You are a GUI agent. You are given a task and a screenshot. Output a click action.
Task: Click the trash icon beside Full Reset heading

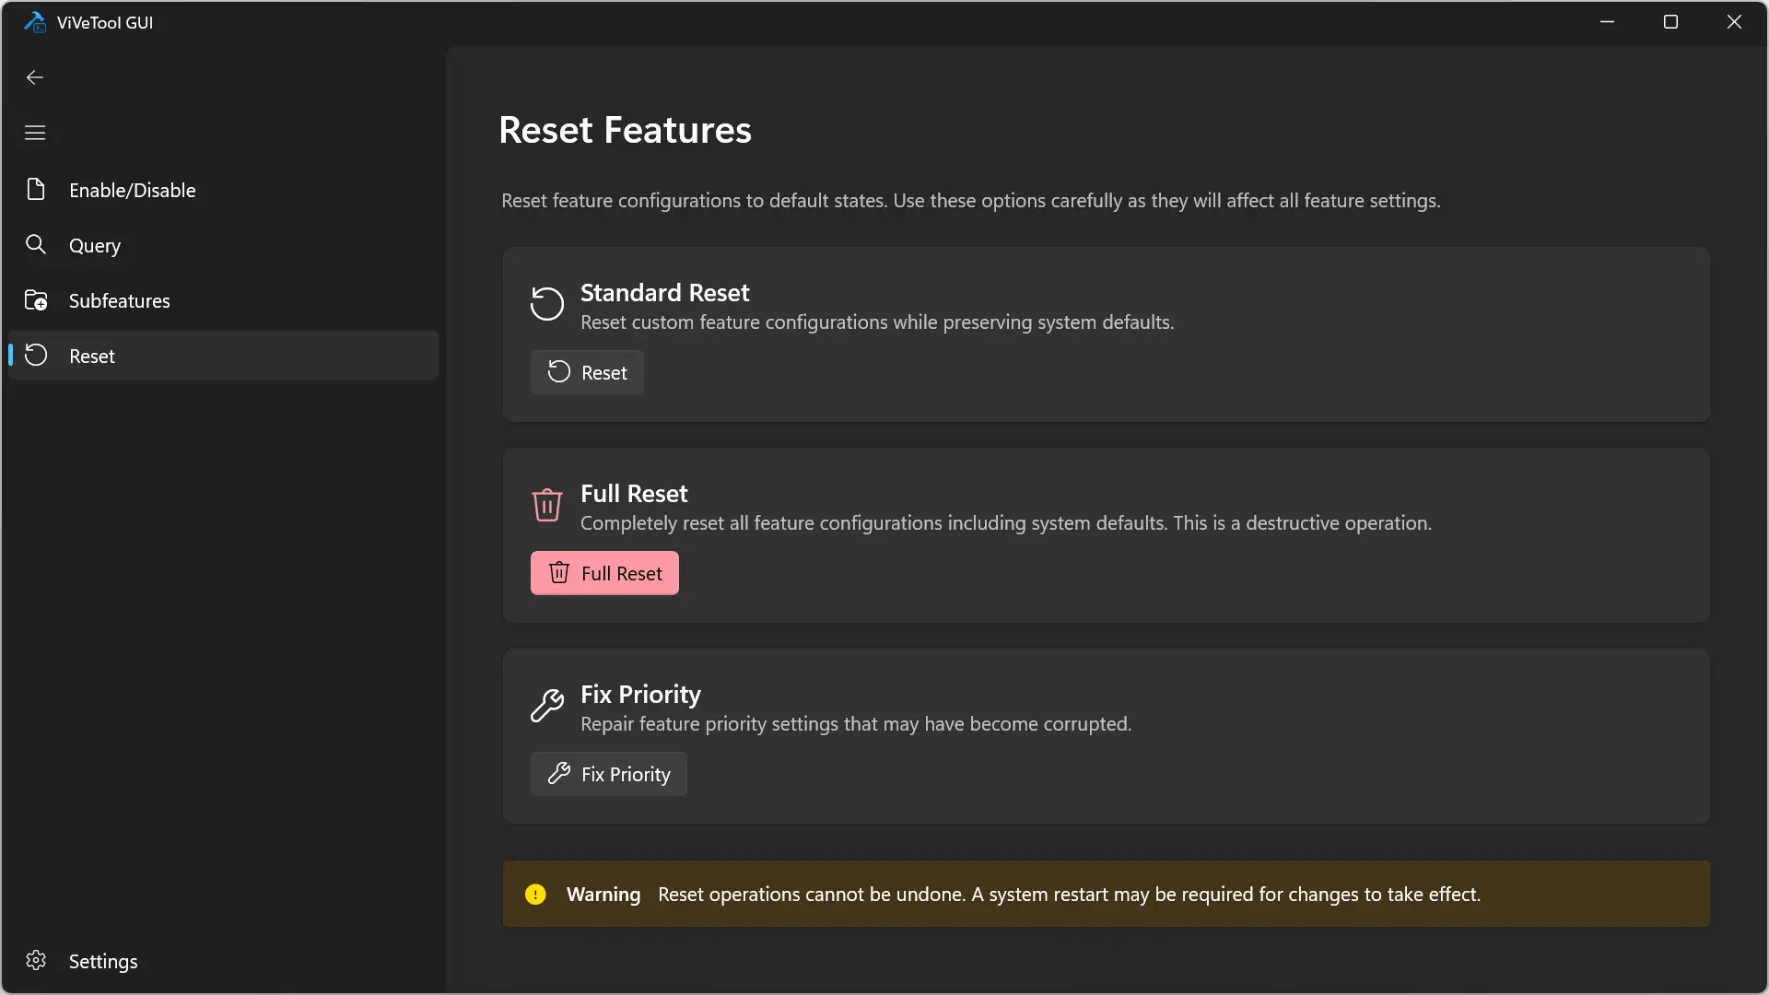click(547, 505)
